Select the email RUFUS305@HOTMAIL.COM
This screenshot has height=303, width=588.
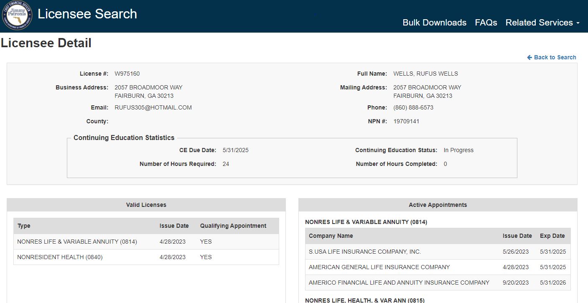(153, 107)
